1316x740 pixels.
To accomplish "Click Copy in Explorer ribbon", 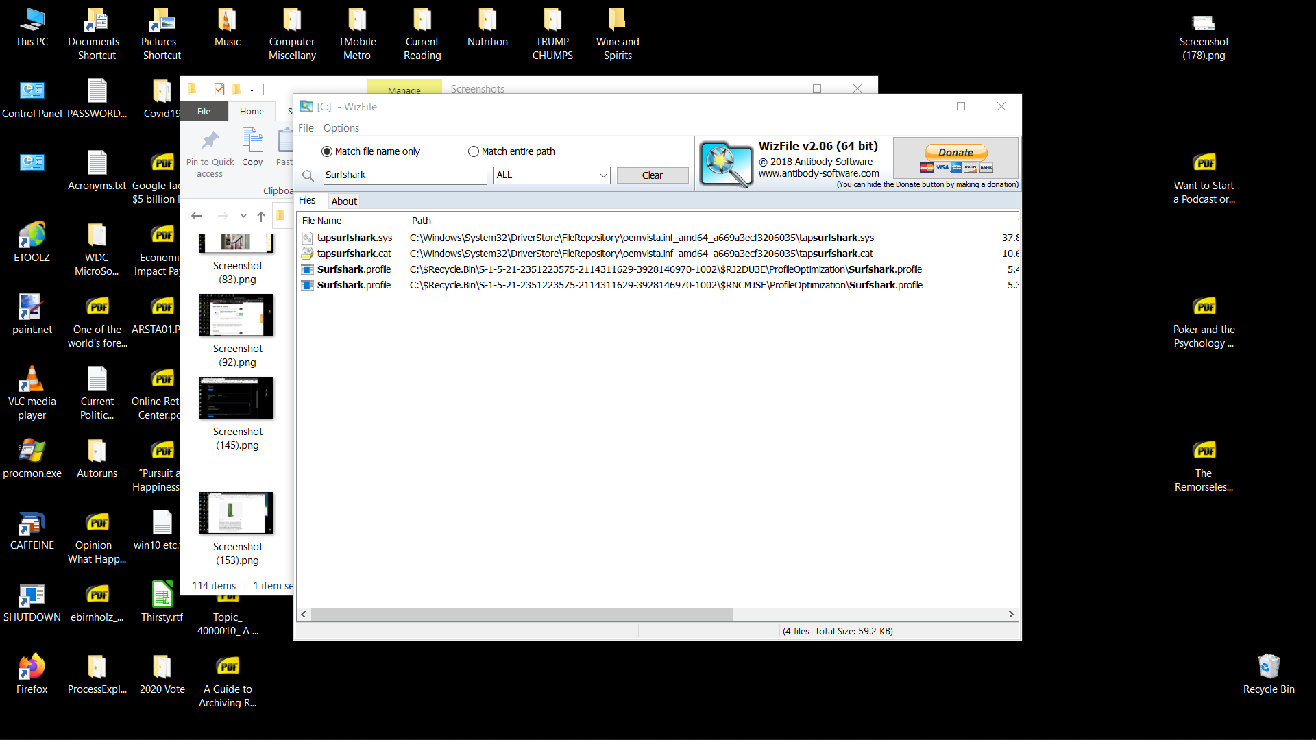I will (252, 148).
